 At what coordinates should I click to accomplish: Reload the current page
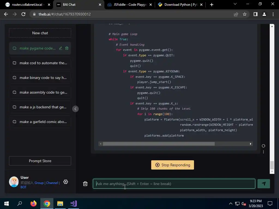click(x=23, y=14)
